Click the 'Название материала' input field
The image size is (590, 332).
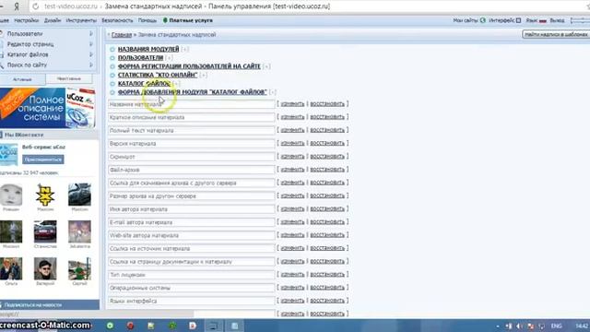pyautogui.click(x=192, y=104)
